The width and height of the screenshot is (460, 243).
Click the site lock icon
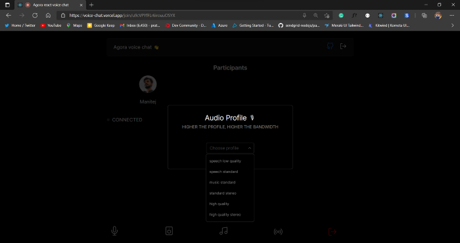click(x=63, y=16)
